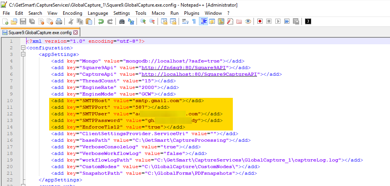390x186 pixels.
Task: Collapse the configuration node fold marker
Action: pos(23,48)
